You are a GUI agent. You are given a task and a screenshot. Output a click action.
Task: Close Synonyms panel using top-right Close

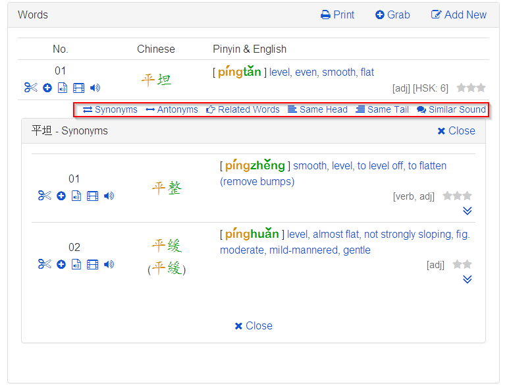[x=456, y=130]
